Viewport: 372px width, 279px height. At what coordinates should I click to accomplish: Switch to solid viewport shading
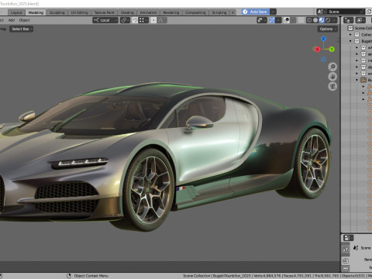point(315,20)
